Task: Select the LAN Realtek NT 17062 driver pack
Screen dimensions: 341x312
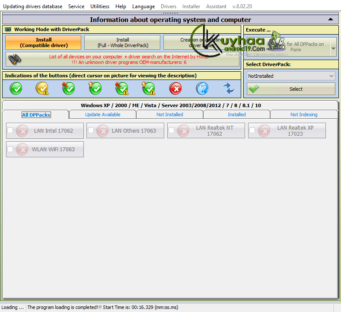Action: click(x=206, y=131)
